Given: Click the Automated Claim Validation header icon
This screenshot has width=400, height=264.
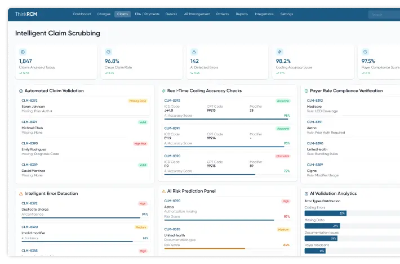Looking at the screenshot, I should click(x=21, y=90).
